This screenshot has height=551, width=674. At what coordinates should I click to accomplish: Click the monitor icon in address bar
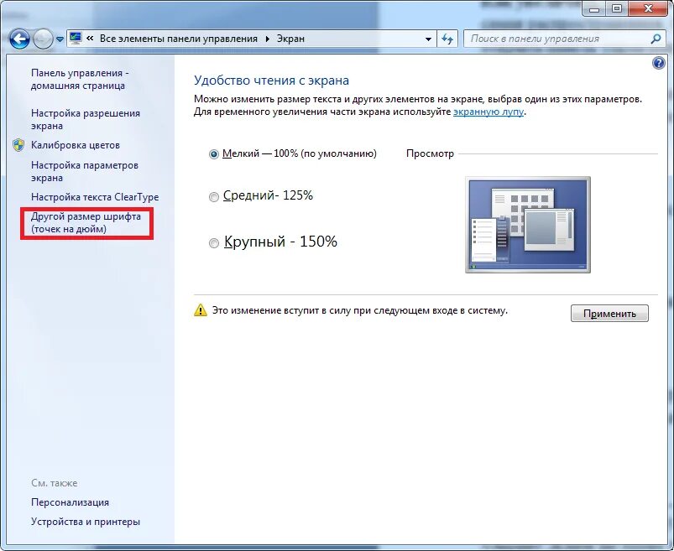[x=76, y=39]
